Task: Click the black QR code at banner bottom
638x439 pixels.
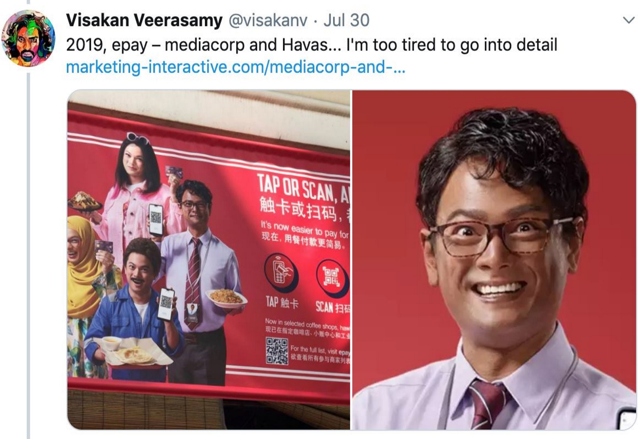Action: point(277,351)
